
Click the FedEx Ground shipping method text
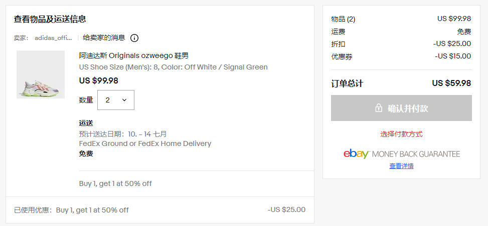(145, 143)
